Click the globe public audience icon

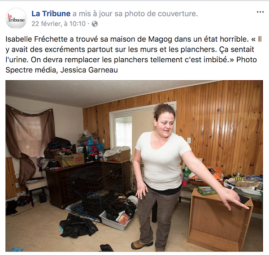[95, 24]
